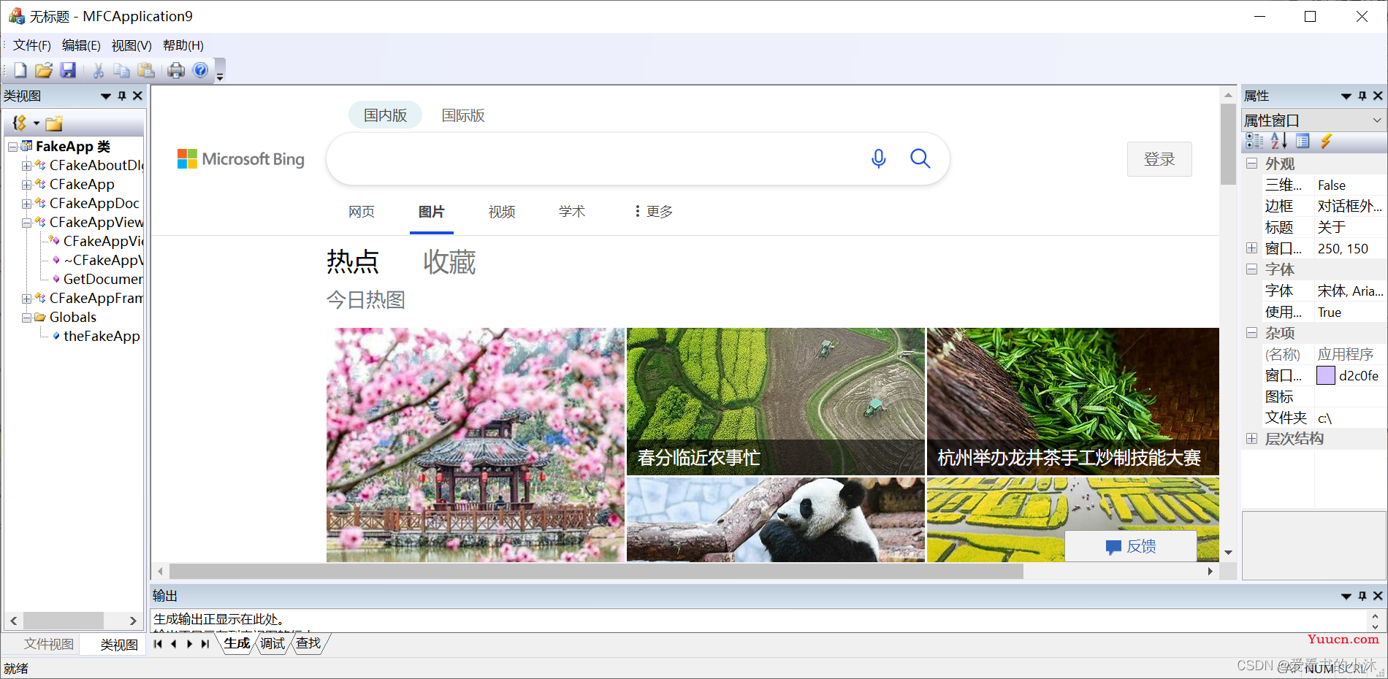Save using the floppy disk icon
This screenshot has height=679, width=1388.
click(68, 70)
